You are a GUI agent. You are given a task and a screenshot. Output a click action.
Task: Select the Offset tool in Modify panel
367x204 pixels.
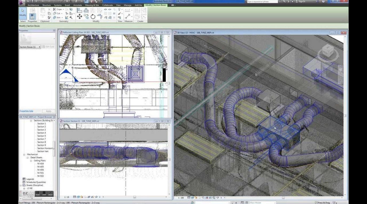86,10
